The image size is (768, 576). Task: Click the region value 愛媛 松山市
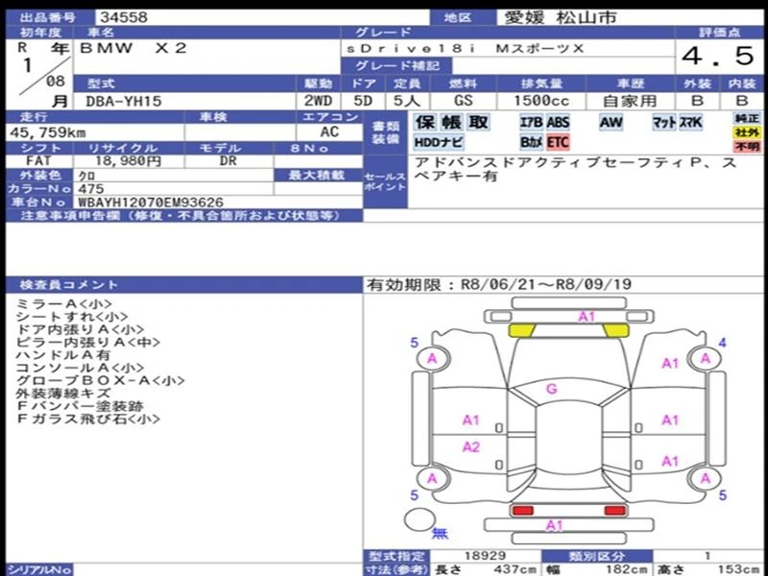[x=561, y=18]
